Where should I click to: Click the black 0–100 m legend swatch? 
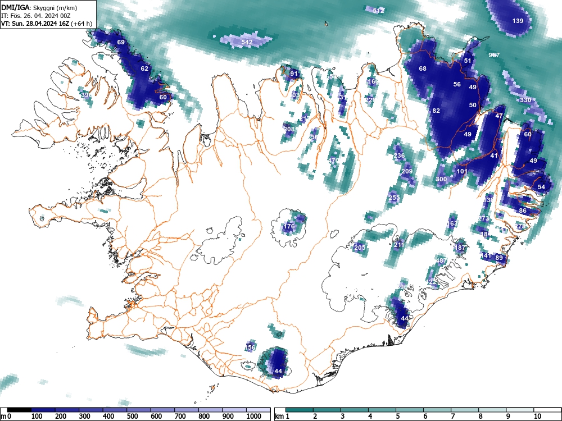pos(19,410)
